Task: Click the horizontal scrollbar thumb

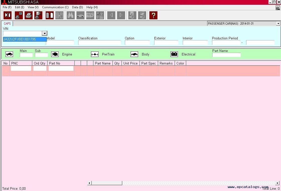Action: 107,183
